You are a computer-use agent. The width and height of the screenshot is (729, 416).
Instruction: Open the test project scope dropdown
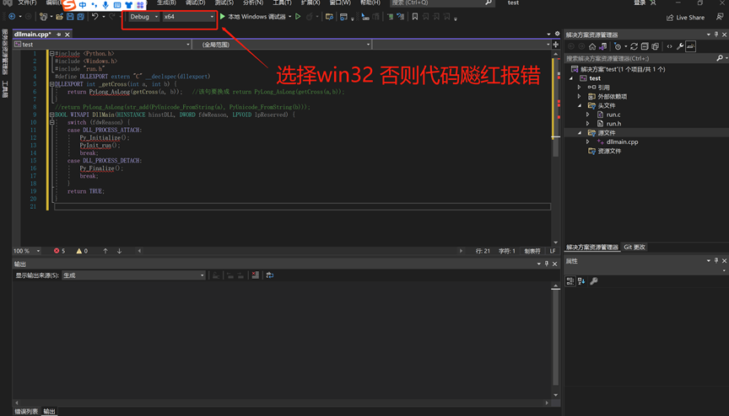pyautogui.click(x=102, y=45)
